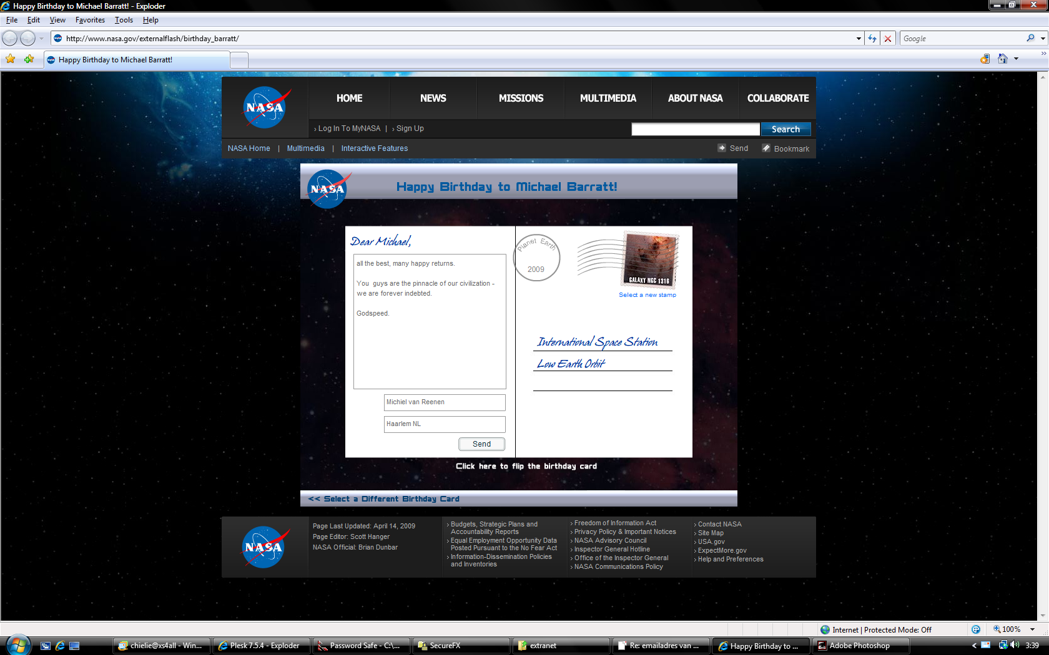Open a new blank browser tab
This screenshot has width=1049, height=655.
239,60
